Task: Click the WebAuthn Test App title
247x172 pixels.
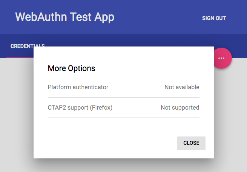Action: [x=64, y=17]
